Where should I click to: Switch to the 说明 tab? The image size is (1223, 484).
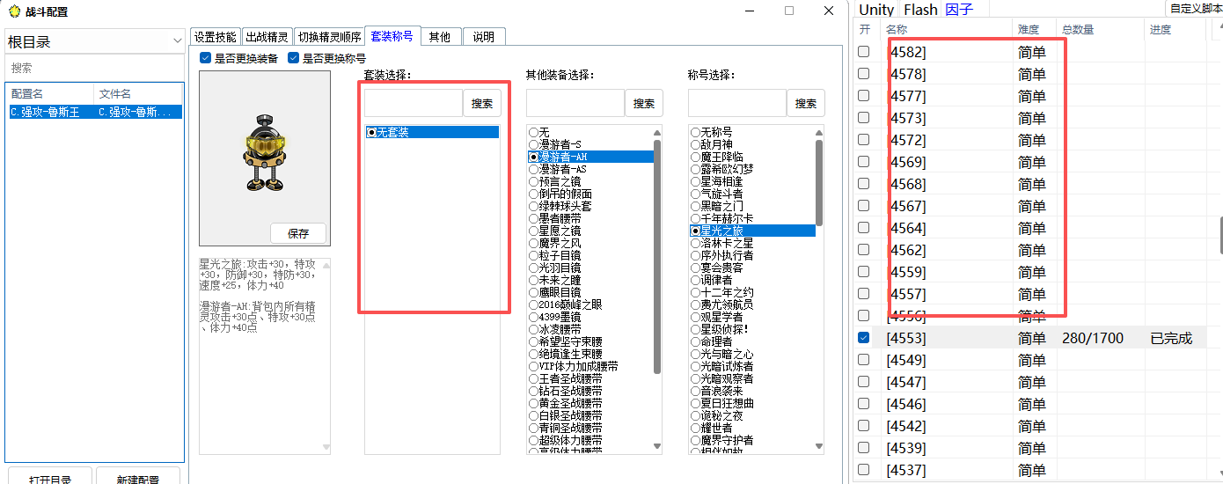(484, 37)
